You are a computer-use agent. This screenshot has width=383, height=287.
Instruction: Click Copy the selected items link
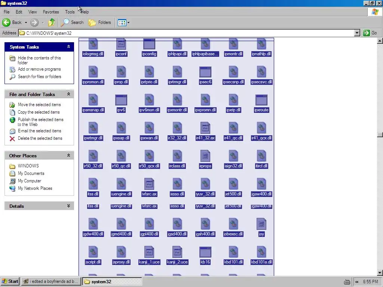pos(39,112)
